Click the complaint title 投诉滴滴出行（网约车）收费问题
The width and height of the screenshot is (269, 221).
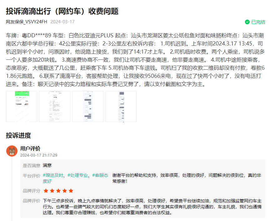pos(62,11)
